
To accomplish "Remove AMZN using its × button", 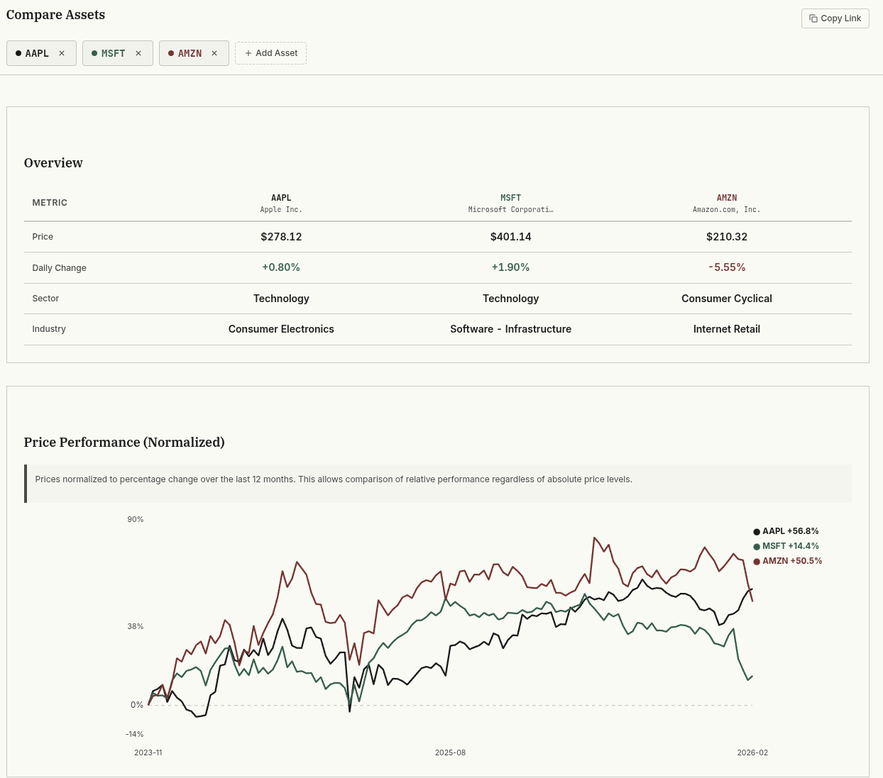I will pos(214,53).
